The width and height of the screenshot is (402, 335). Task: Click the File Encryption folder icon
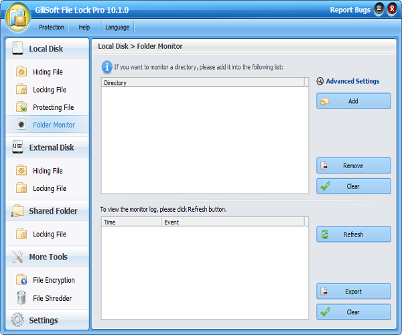pyautogui.click(x=21, y=279)
